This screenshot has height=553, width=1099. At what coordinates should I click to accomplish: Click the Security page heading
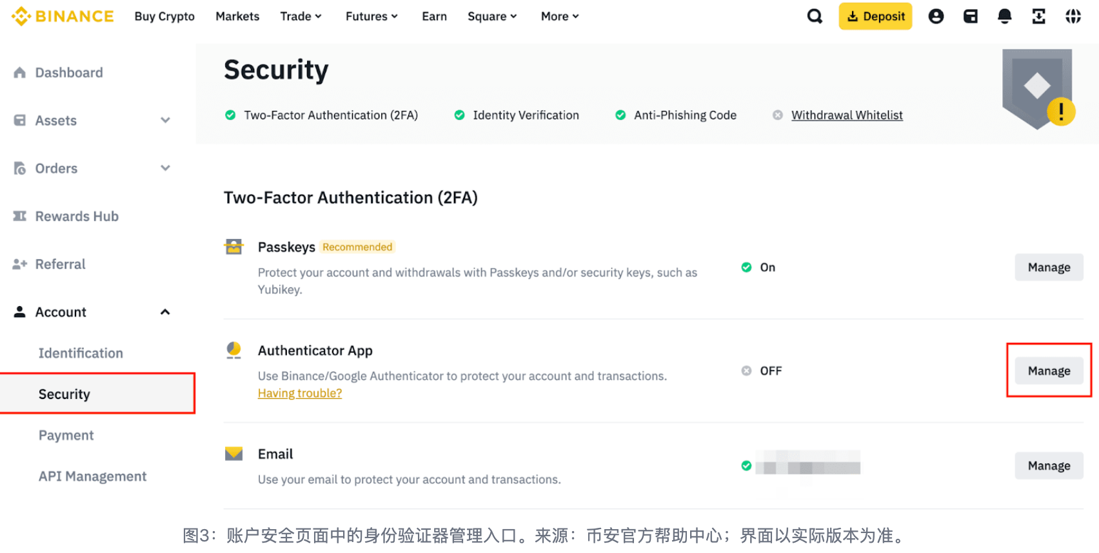(x=276, y=70)
